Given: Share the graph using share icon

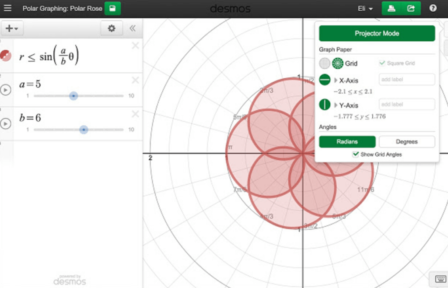Looking at the screenshot, I should coord(411,8).
